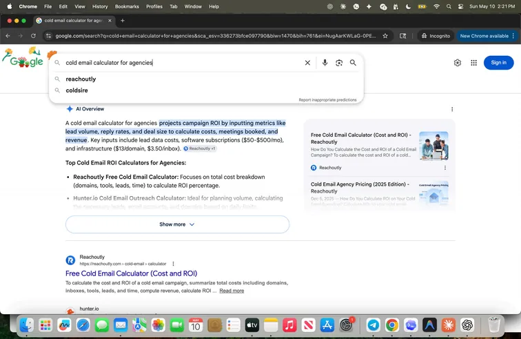Open the Profiles menu

click(x=154, y=6)
